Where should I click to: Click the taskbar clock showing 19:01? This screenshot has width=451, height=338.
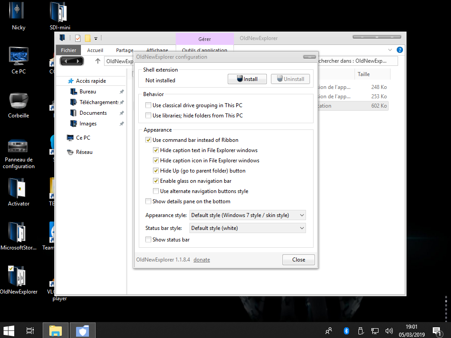pyautogui.click(x=411, y=330)
